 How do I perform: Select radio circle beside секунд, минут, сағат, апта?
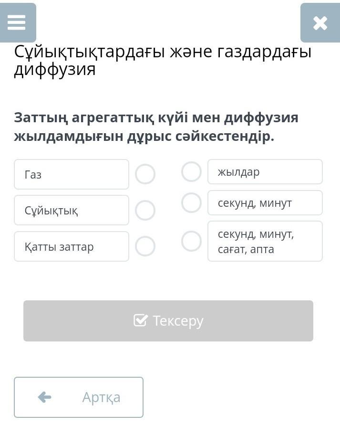[191, 241]
